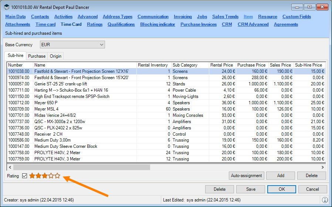
Task: Toggle the Rating checkbox
Action: click(x=25, y=176)
